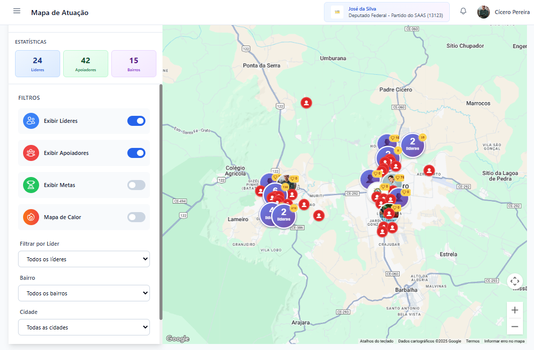Click the red supporter pin east of Muriti
534x350 pixels.
coord(319,216)
